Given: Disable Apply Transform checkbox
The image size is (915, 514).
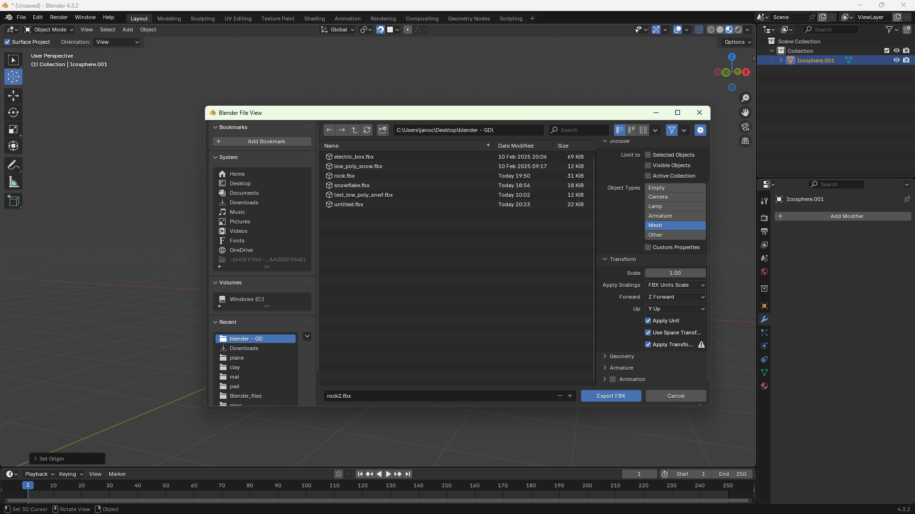Looking at the screenshot, I should (x=648, y=344).
